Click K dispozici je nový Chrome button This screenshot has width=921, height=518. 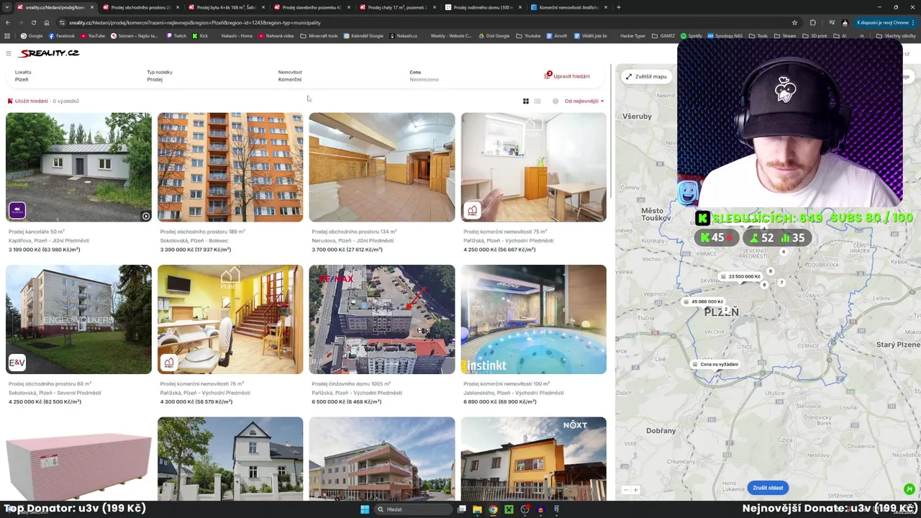[886, 22]
